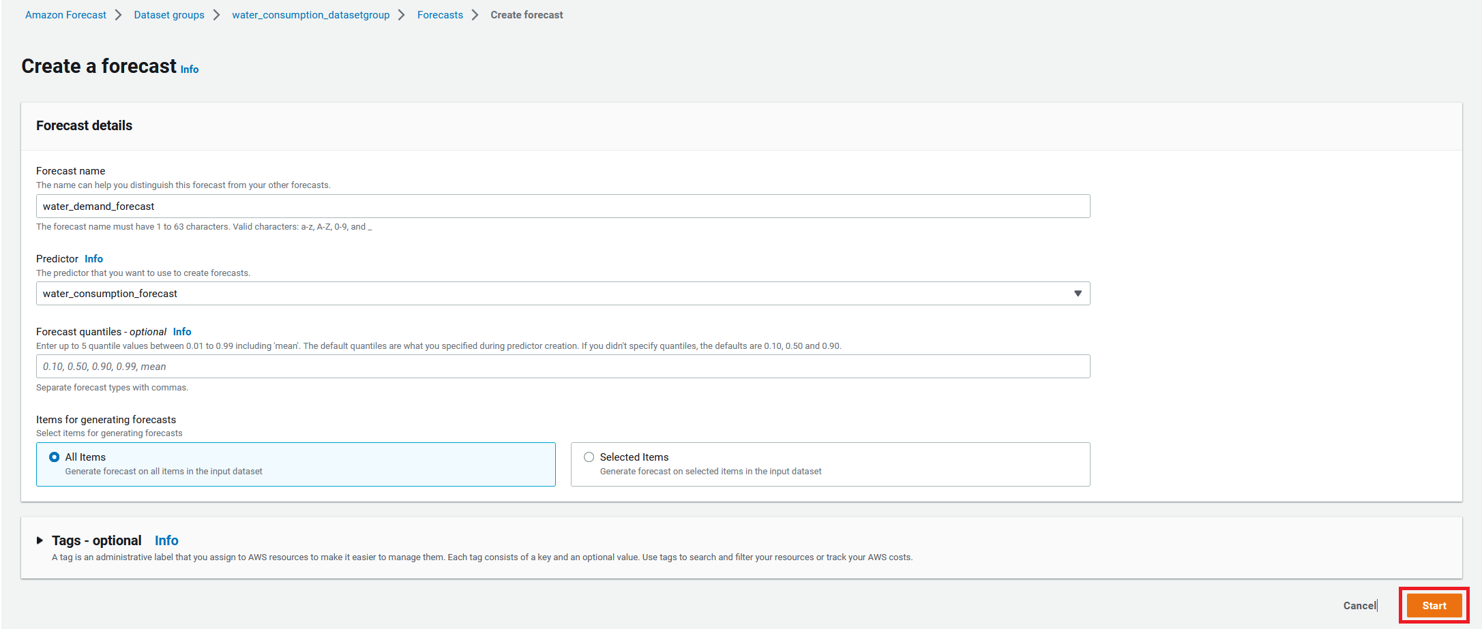Click the Cancel button
Viewport: 1482px width, 629px height.
[x=1359, y=605]
